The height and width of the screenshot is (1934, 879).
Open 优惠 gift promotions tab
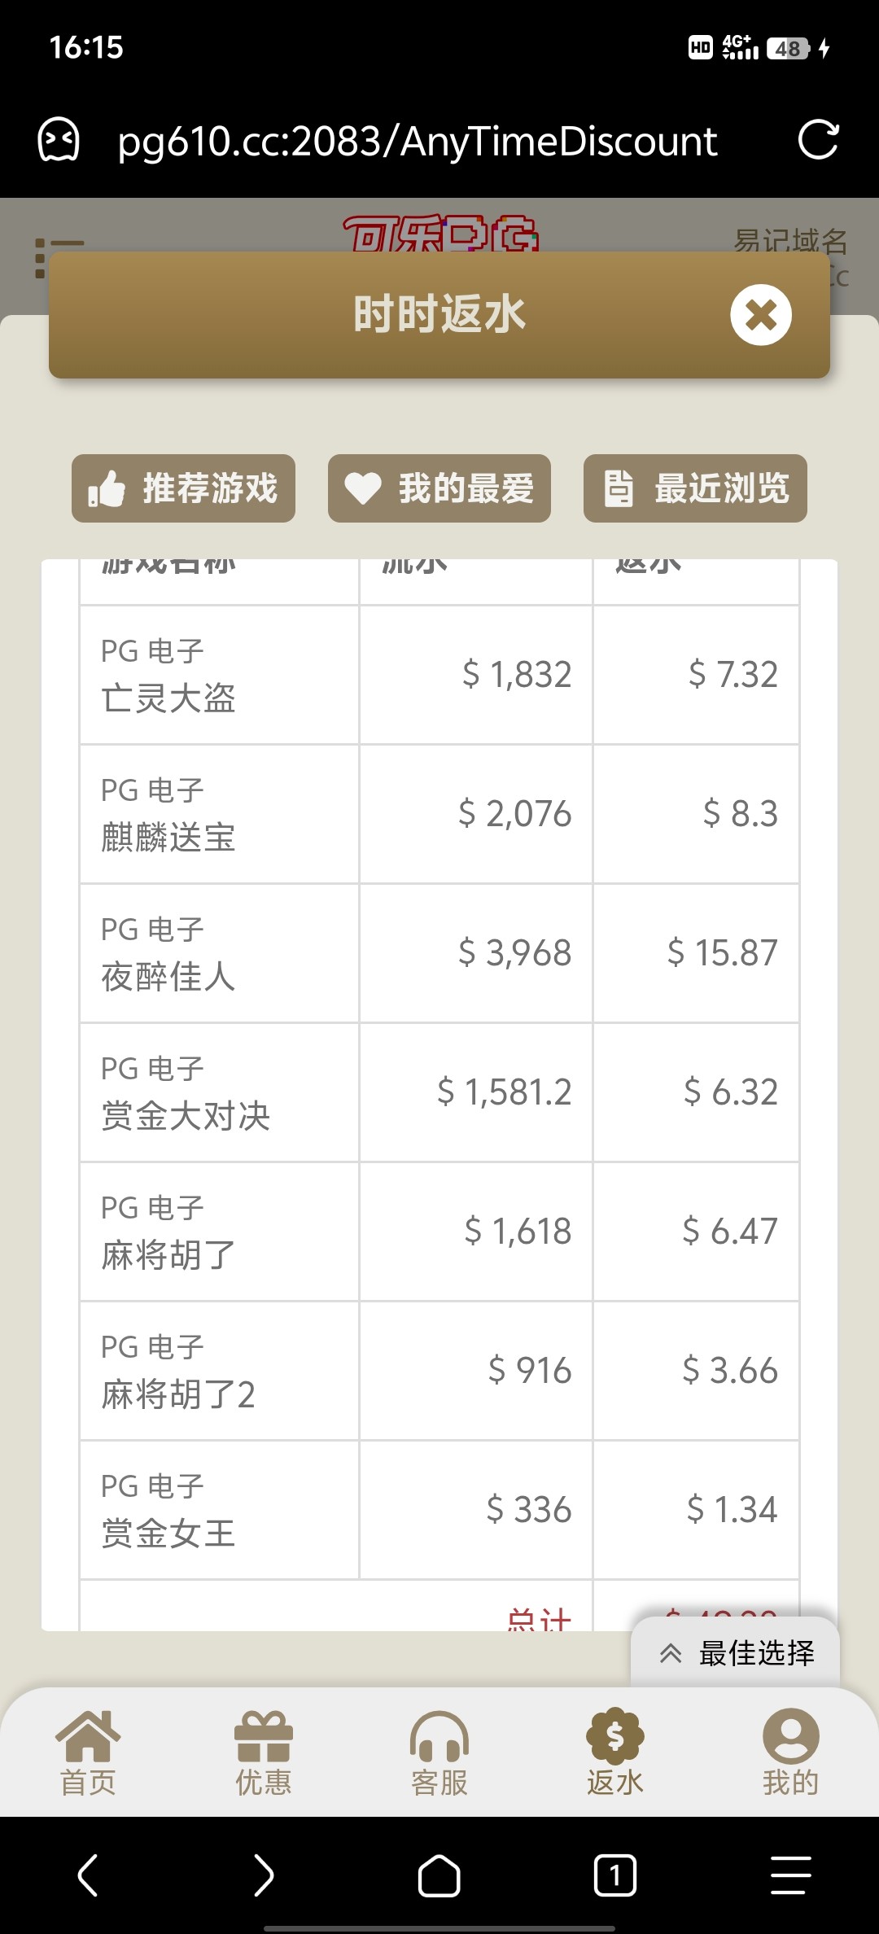264,1753
